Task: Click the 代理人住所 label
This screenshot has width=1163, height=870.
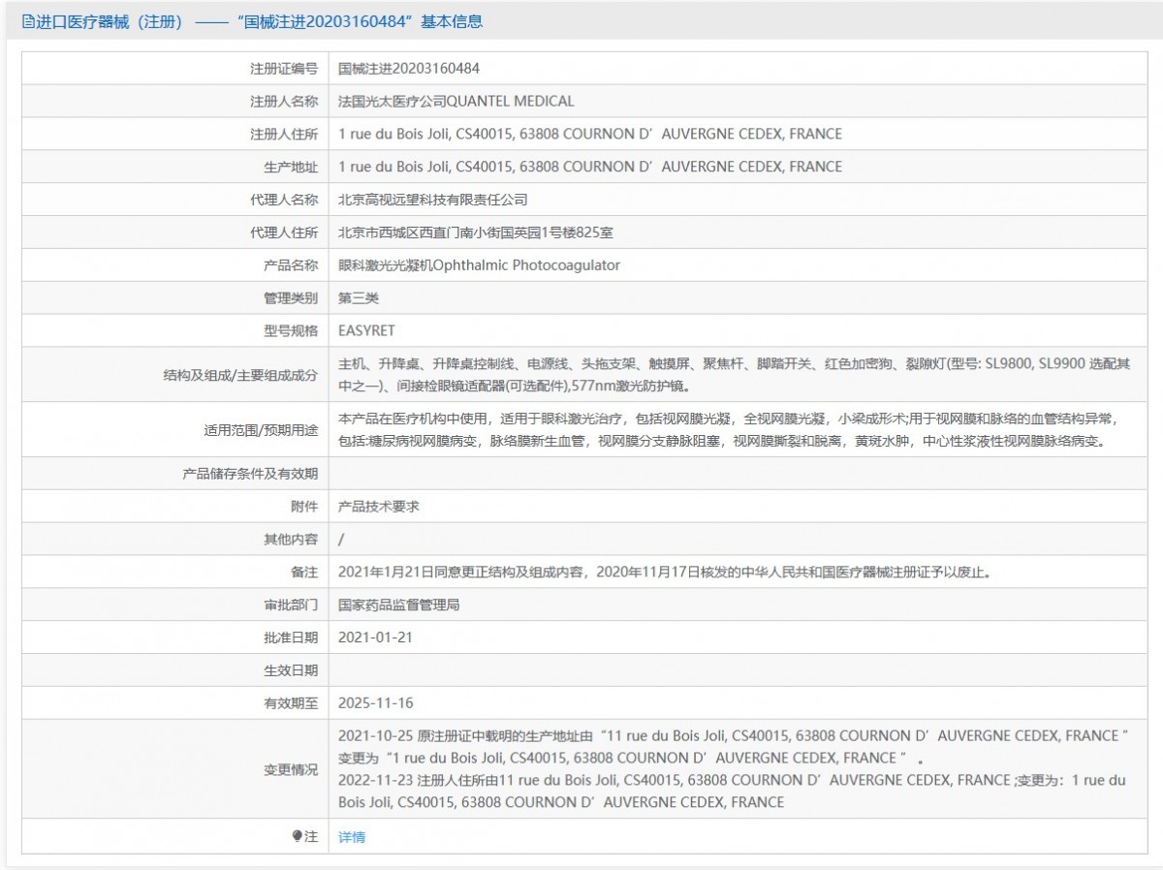Action: click(x=283, y=233)
